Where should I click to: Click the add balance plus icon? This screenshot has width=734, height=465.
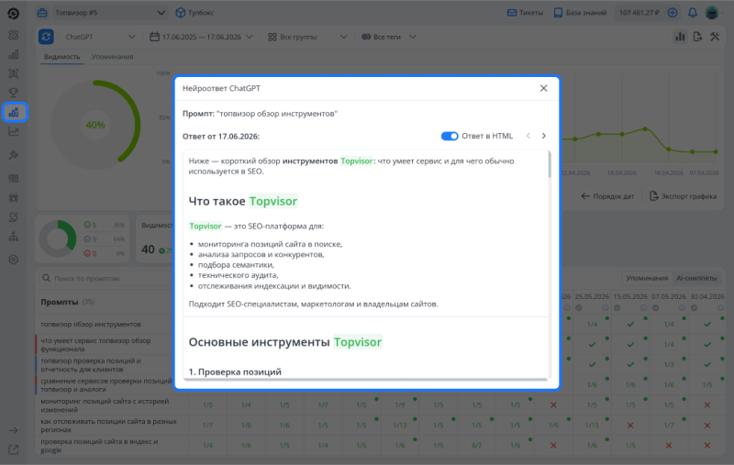pos(673,13)
